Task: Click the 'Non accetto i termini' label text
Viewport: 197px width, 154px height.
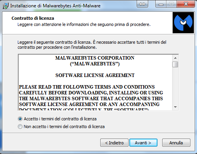Action: point(64,127)
